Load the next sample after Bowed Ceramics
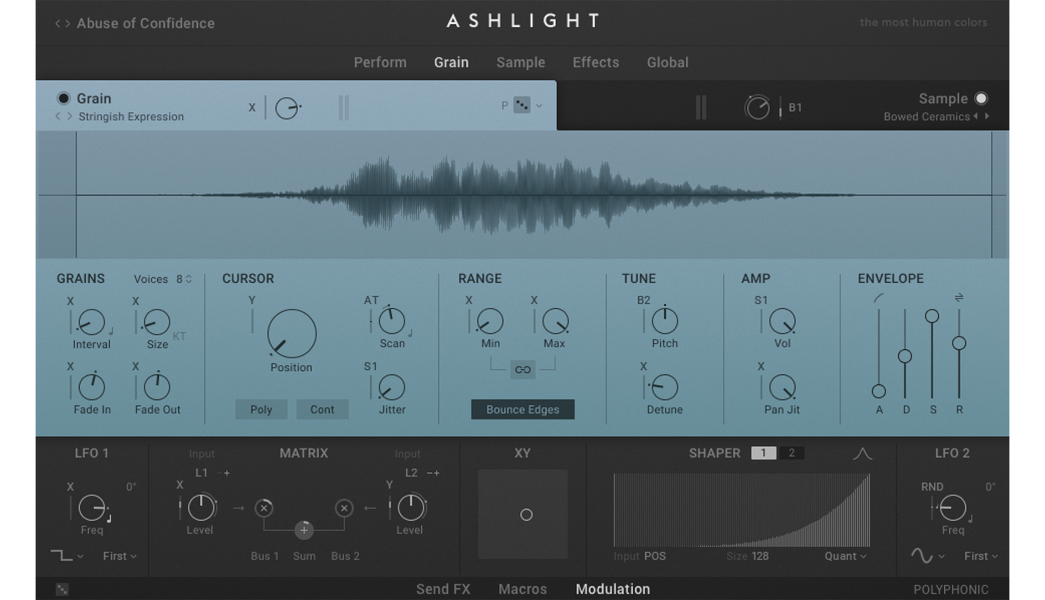This screenshot has height=600, width=1045. click(988, 116)
